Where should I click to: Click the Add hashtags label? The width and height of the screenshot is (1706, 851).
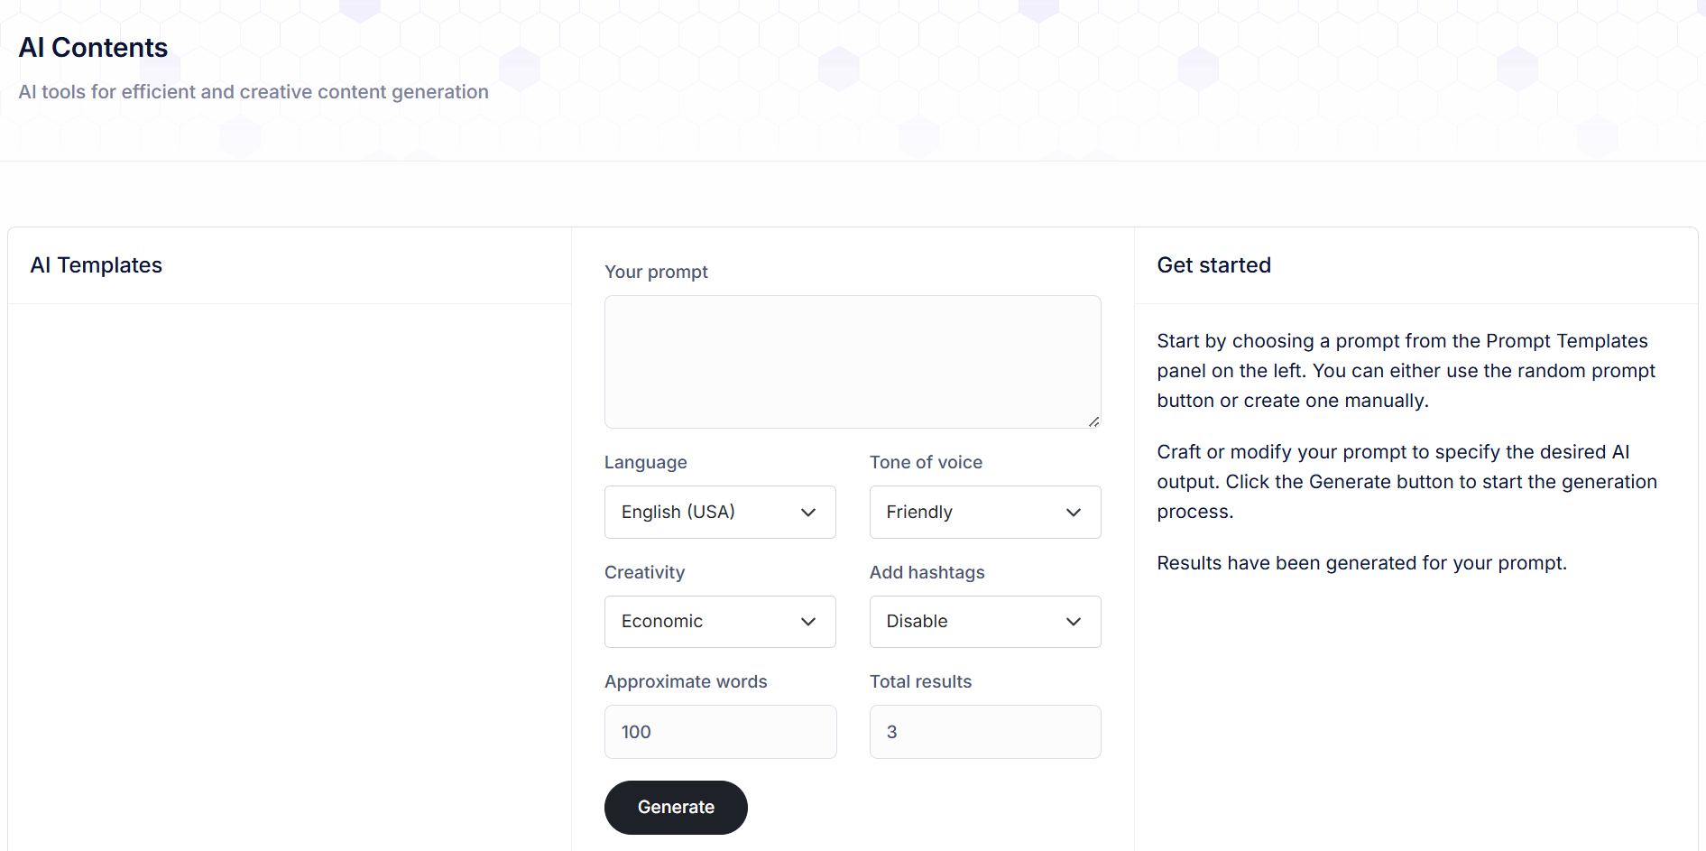pyautogui.click(x=927, y=572)
